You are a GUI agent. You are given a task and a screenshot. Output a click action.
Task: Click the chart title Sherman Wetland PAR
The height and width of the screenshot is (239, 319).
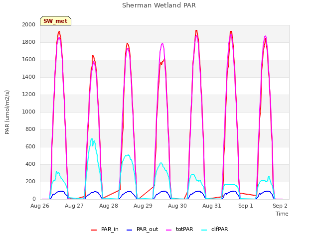pos(159,5)
